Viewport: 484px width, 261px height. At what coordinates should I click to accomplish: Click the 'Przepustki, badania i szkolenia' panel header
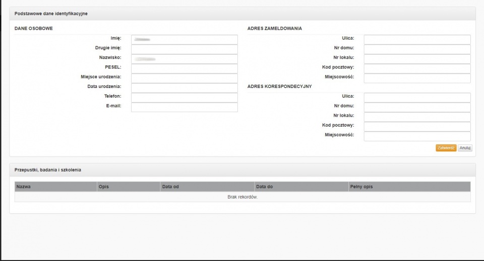click(x=243, y=170)
